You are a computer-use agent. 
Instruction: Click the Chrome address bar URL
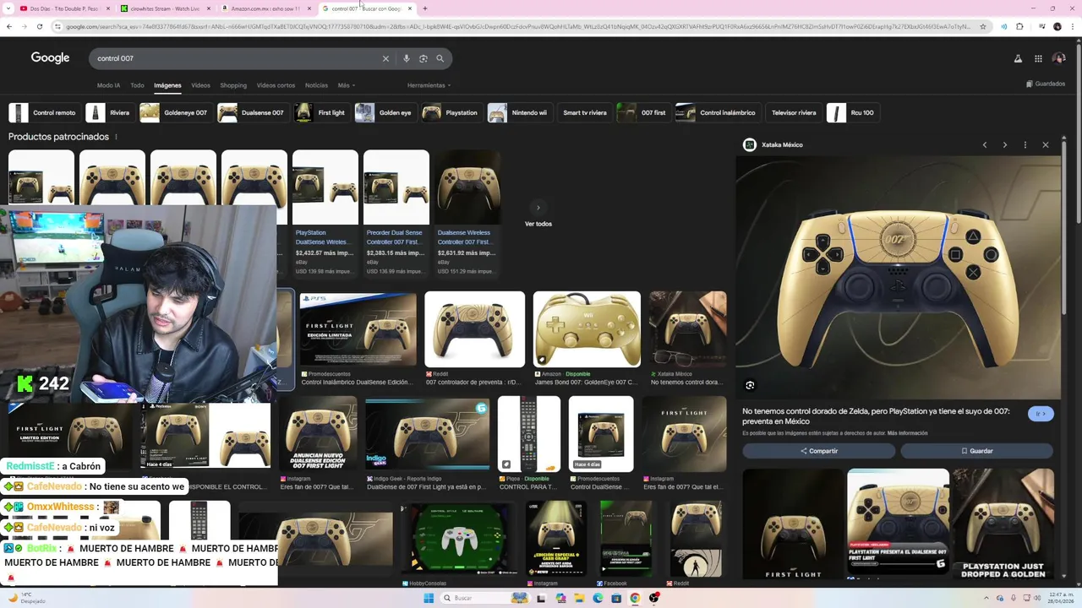517,26
